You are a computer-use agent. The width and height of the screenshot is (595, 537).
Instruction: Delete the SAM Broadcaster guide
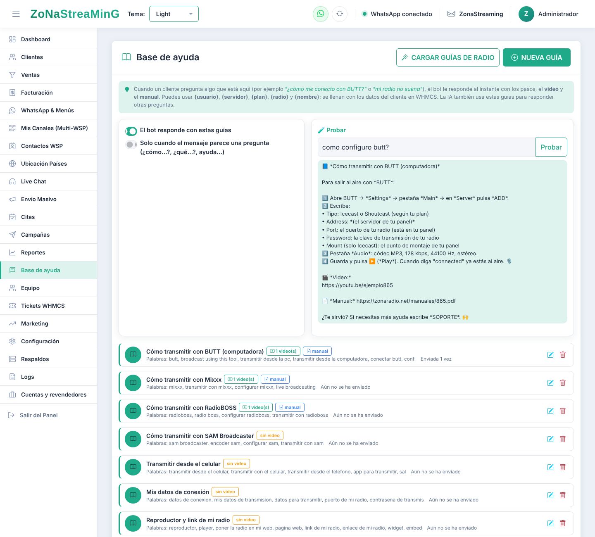(563, 439)
